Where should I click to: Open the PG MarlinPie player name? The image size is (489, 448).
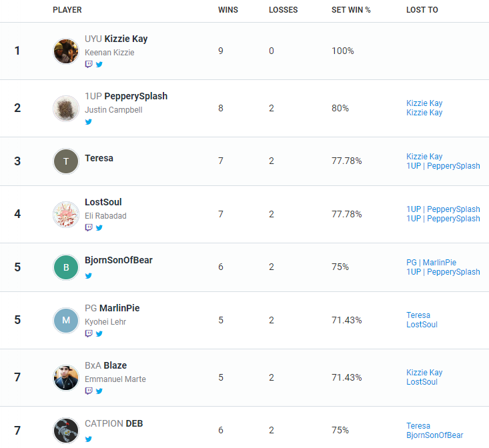pyautogui.click(x=112, y=308)
